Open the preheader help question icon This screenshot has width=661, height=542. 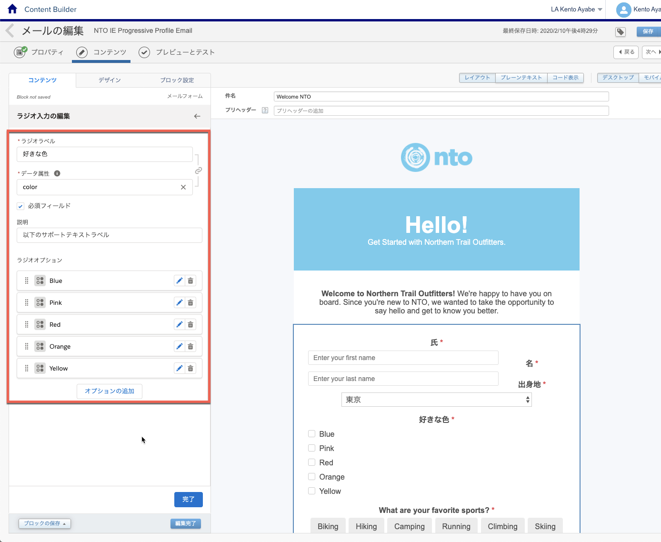click(x=265, y=110)
